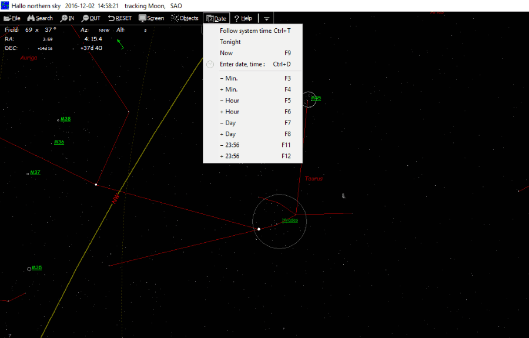Click the M36 cluster label
Screen dimensions: 529x338
[x=59, y=142]
